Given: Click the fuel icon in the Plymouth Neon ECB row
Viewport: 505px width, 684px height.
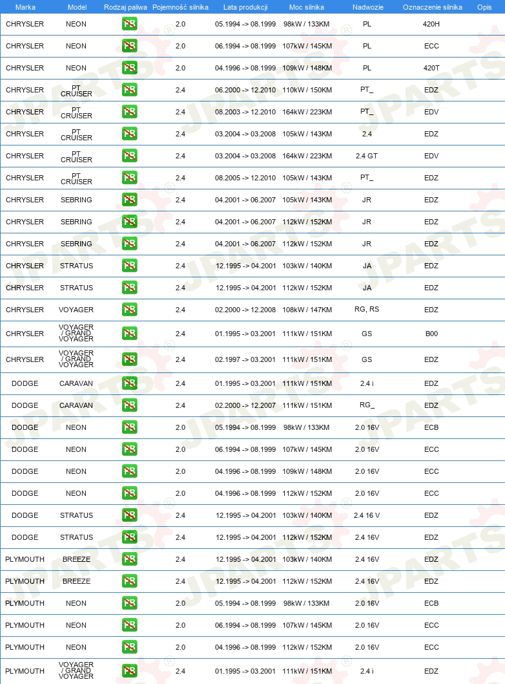Looking at the screenshot, I should click(129, 603).
